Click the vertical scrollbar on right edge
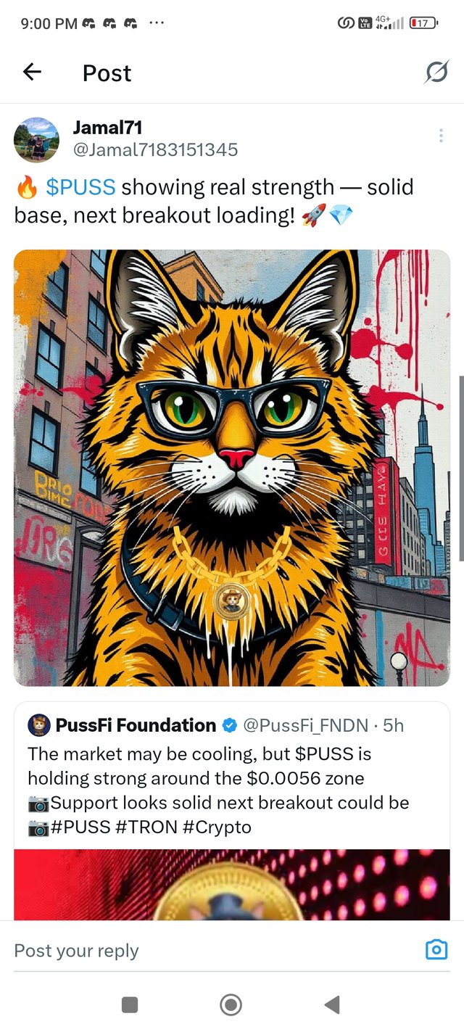 (x=461, y=468)
